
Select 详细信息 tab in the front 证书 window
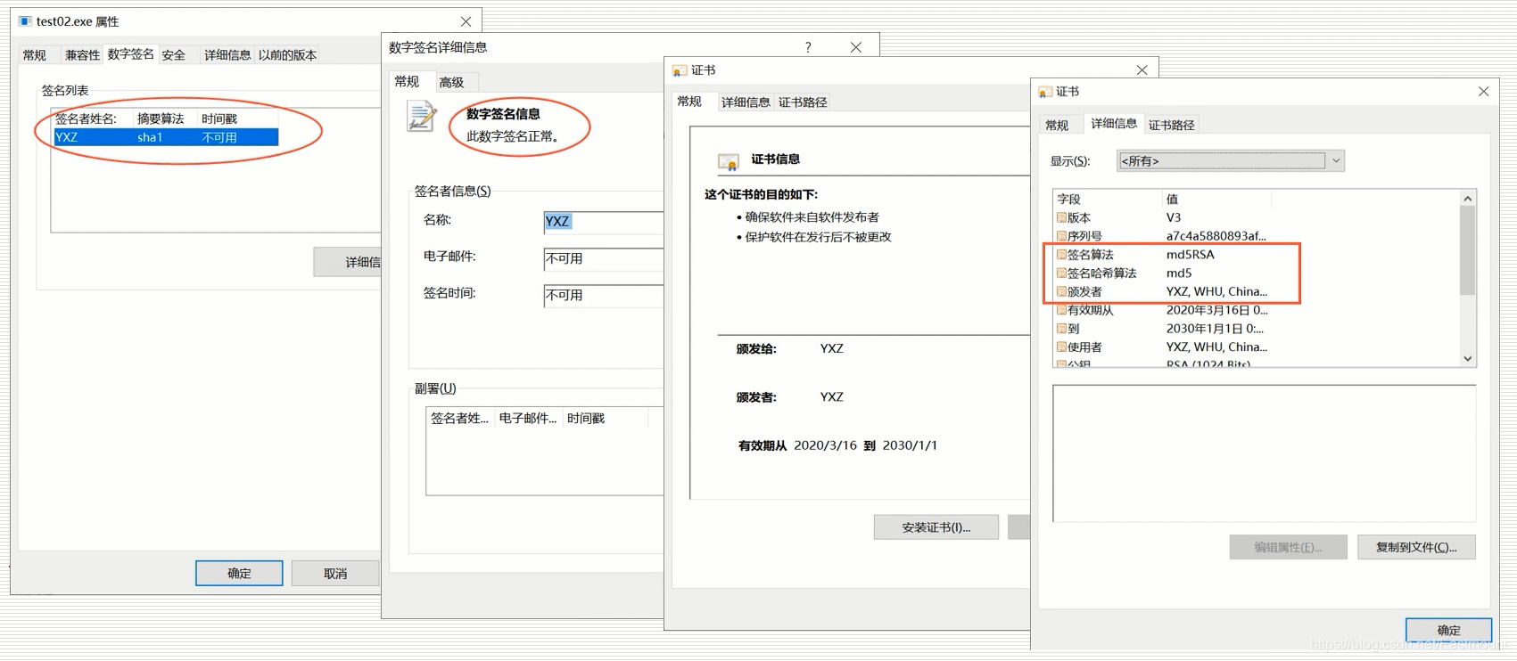point(1114,124)
